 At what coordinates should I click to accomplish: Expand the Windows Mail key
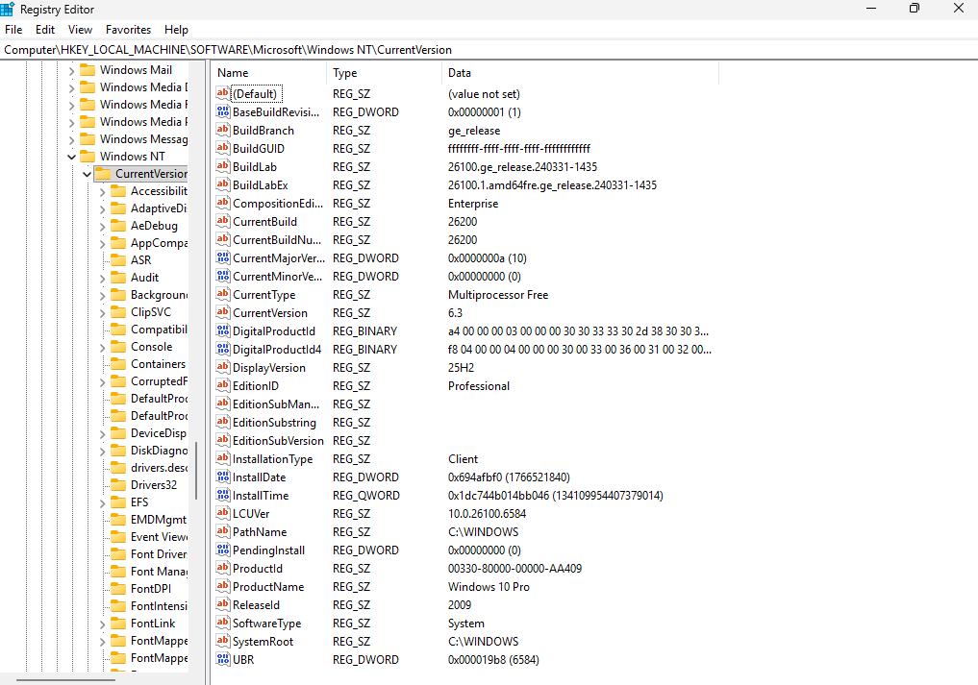coord(72,70)
